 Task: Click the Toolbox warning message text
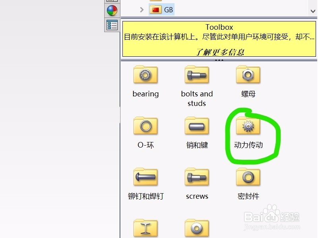pos(219,37)
